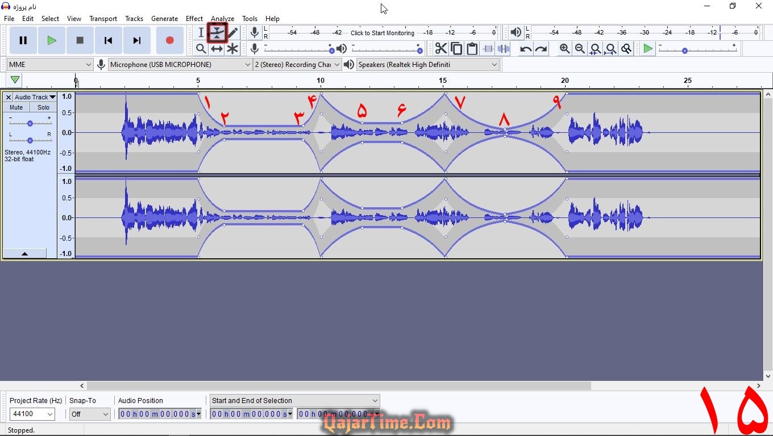The height and width of the screenshot is (436, 773).
Task: Open the Snap-To Off dropdown
Action: 90,414
